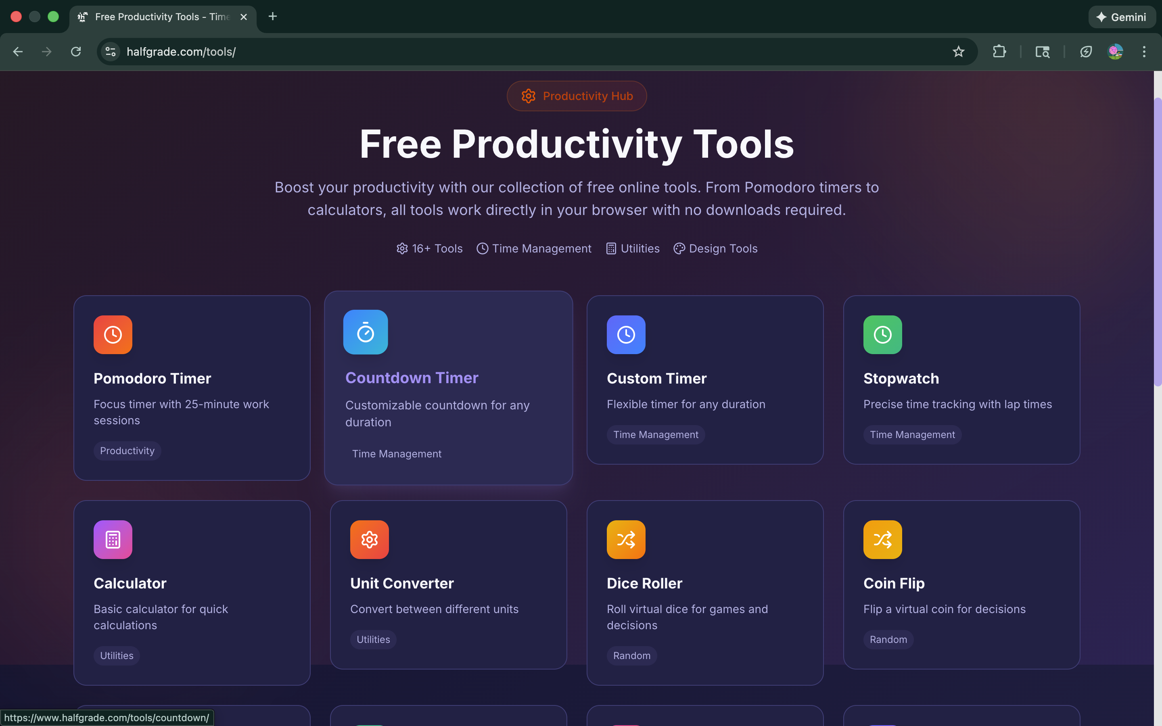The image size is (1162, 726).
Task: Open the Stopwatch tool title link
Action: tap(901, 378)
